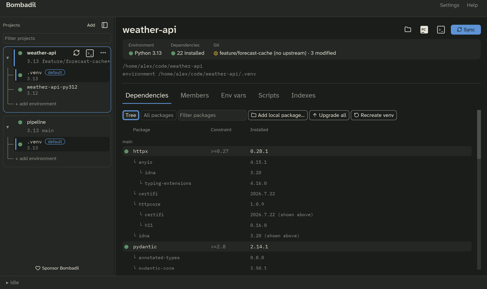Switch to All packages view

coord(159,115)
